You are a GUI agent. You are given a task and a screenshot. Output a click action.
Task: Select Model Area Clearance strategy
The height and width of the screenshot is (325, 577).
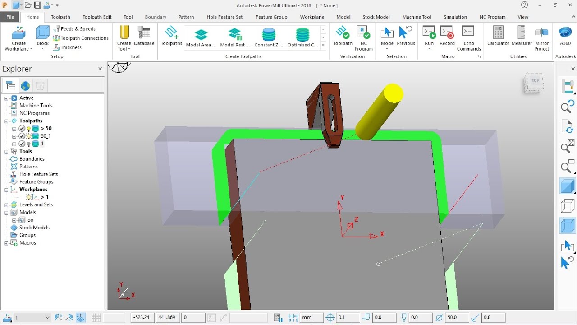pyautogui.click(x=201, y=37)
